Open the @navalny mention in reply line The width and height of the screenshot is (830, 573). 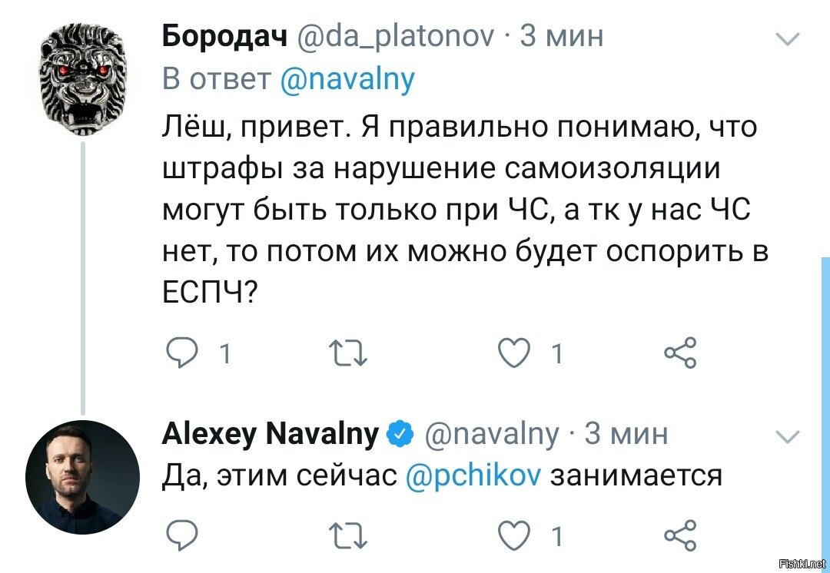[346, 79]
